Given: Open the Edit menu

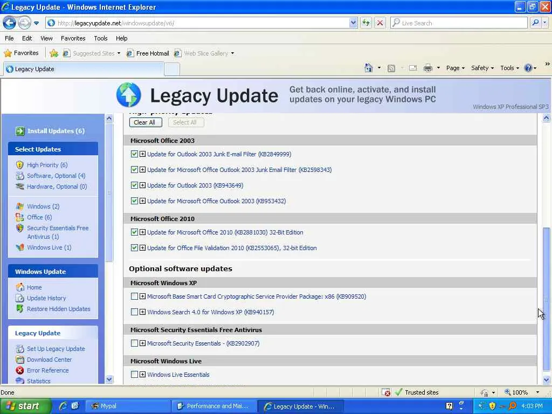Looking at the screenshot, I should (27, 38).
